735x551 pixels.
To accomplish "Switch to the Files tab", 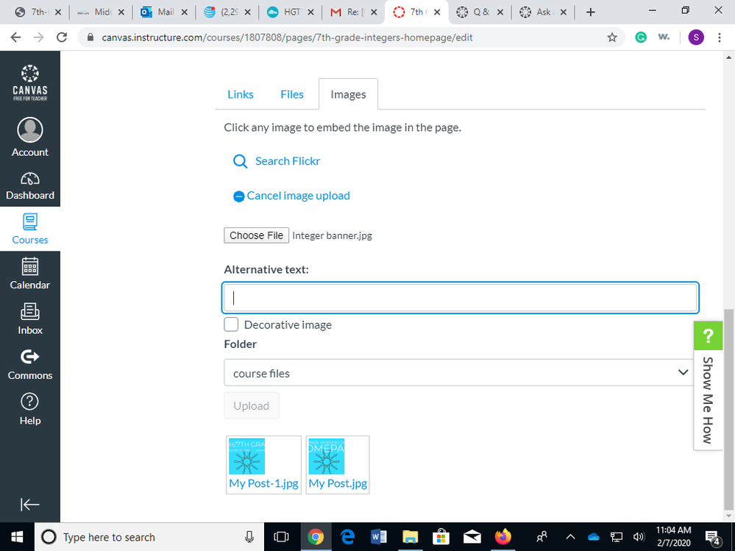I will tap(292, 94).
